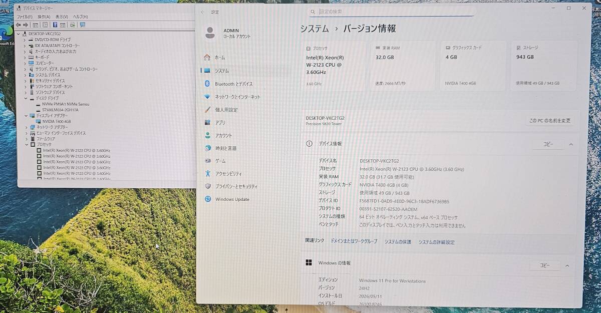Click the blue Help icon in Device Manager toolbar
The image size is (601, 313).
coord(55,25)
